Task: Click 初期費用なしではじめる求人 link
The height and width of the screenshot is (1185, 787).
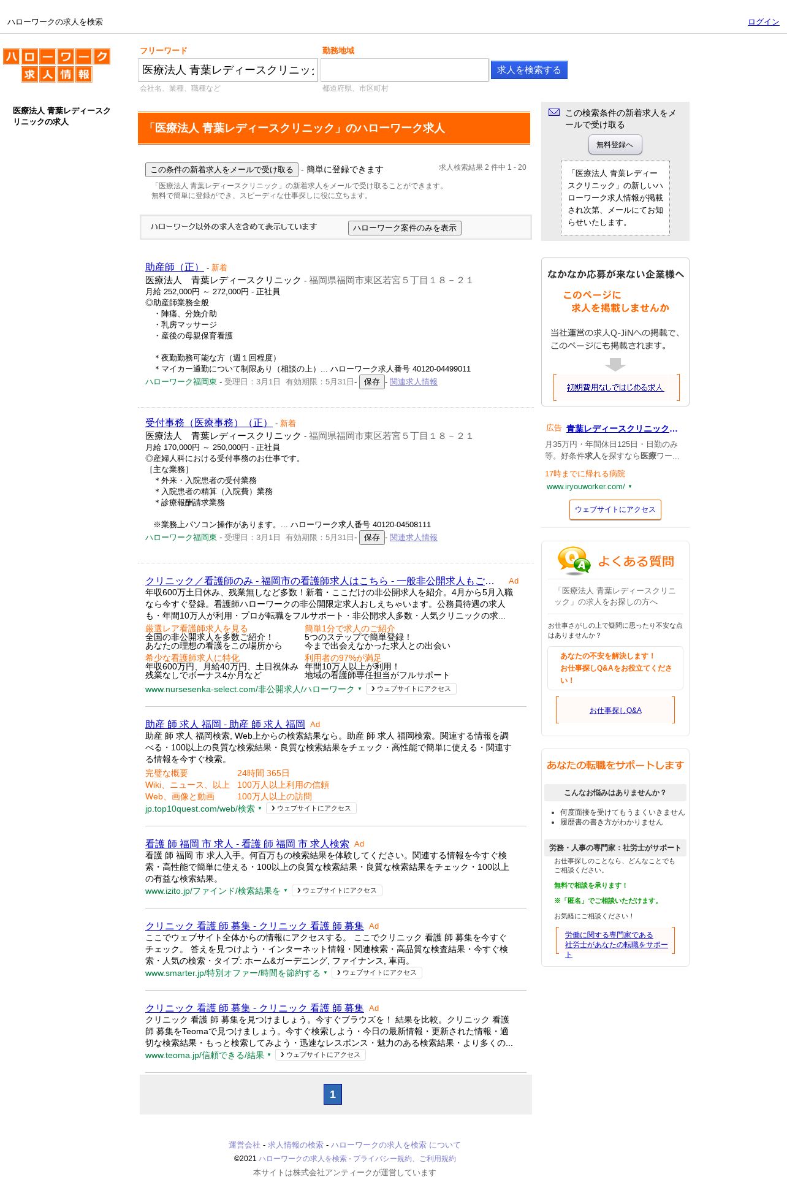Action: [615, 388]
